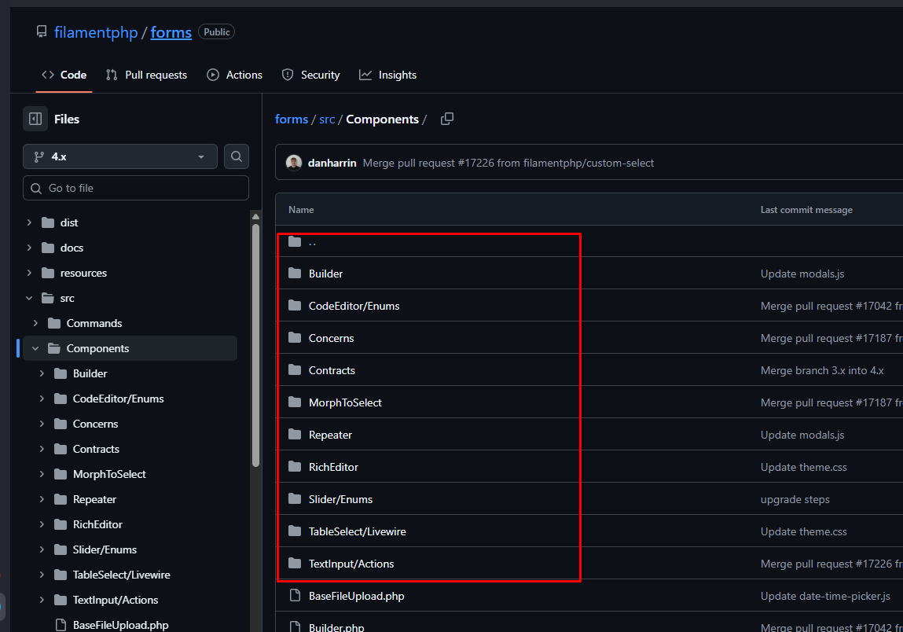
Task: Open the CodeEditor/Enums folder in file list
Action: tap(354, 306)
